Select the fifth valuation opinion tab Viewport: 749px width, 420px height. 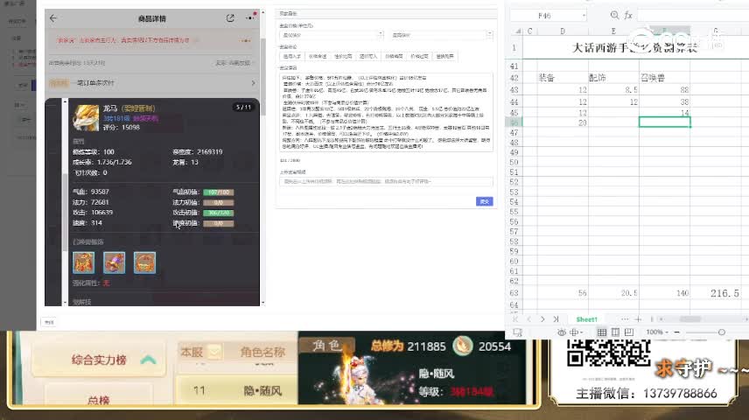point(394,56)
